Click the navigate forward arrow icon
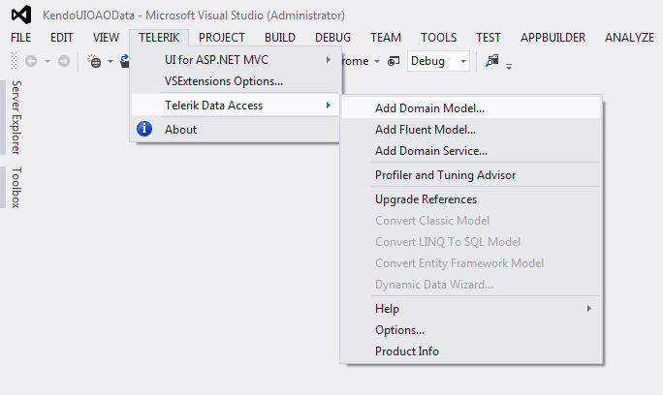The image size is (663, 395). [x=64, y=61]
